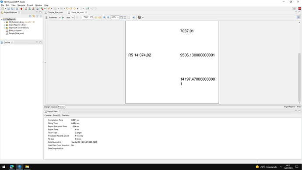Click the Collapse All icon in Project Explorer
Screen dimensions: 302x170
[30, 16]
